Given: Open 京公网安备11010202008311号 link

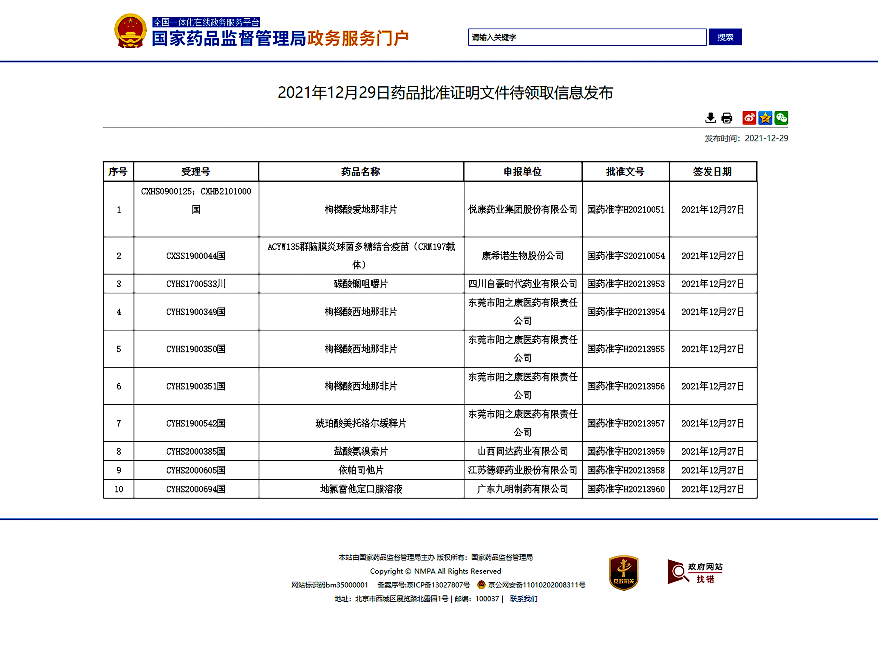Looking at the screenshot, I should [536, 584].
